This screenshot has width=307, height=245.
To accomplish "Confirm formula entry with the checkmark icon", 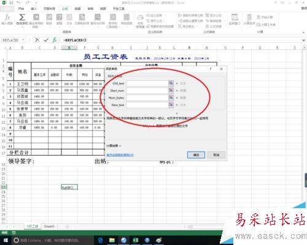I will point(46,40).
